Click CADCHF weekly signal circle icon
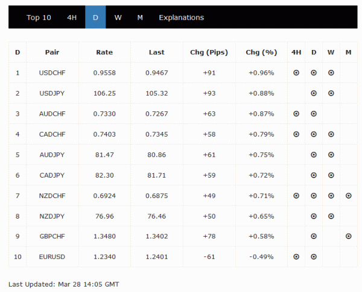This screenshot has width=362, height=292. click(x=331, y=134)
